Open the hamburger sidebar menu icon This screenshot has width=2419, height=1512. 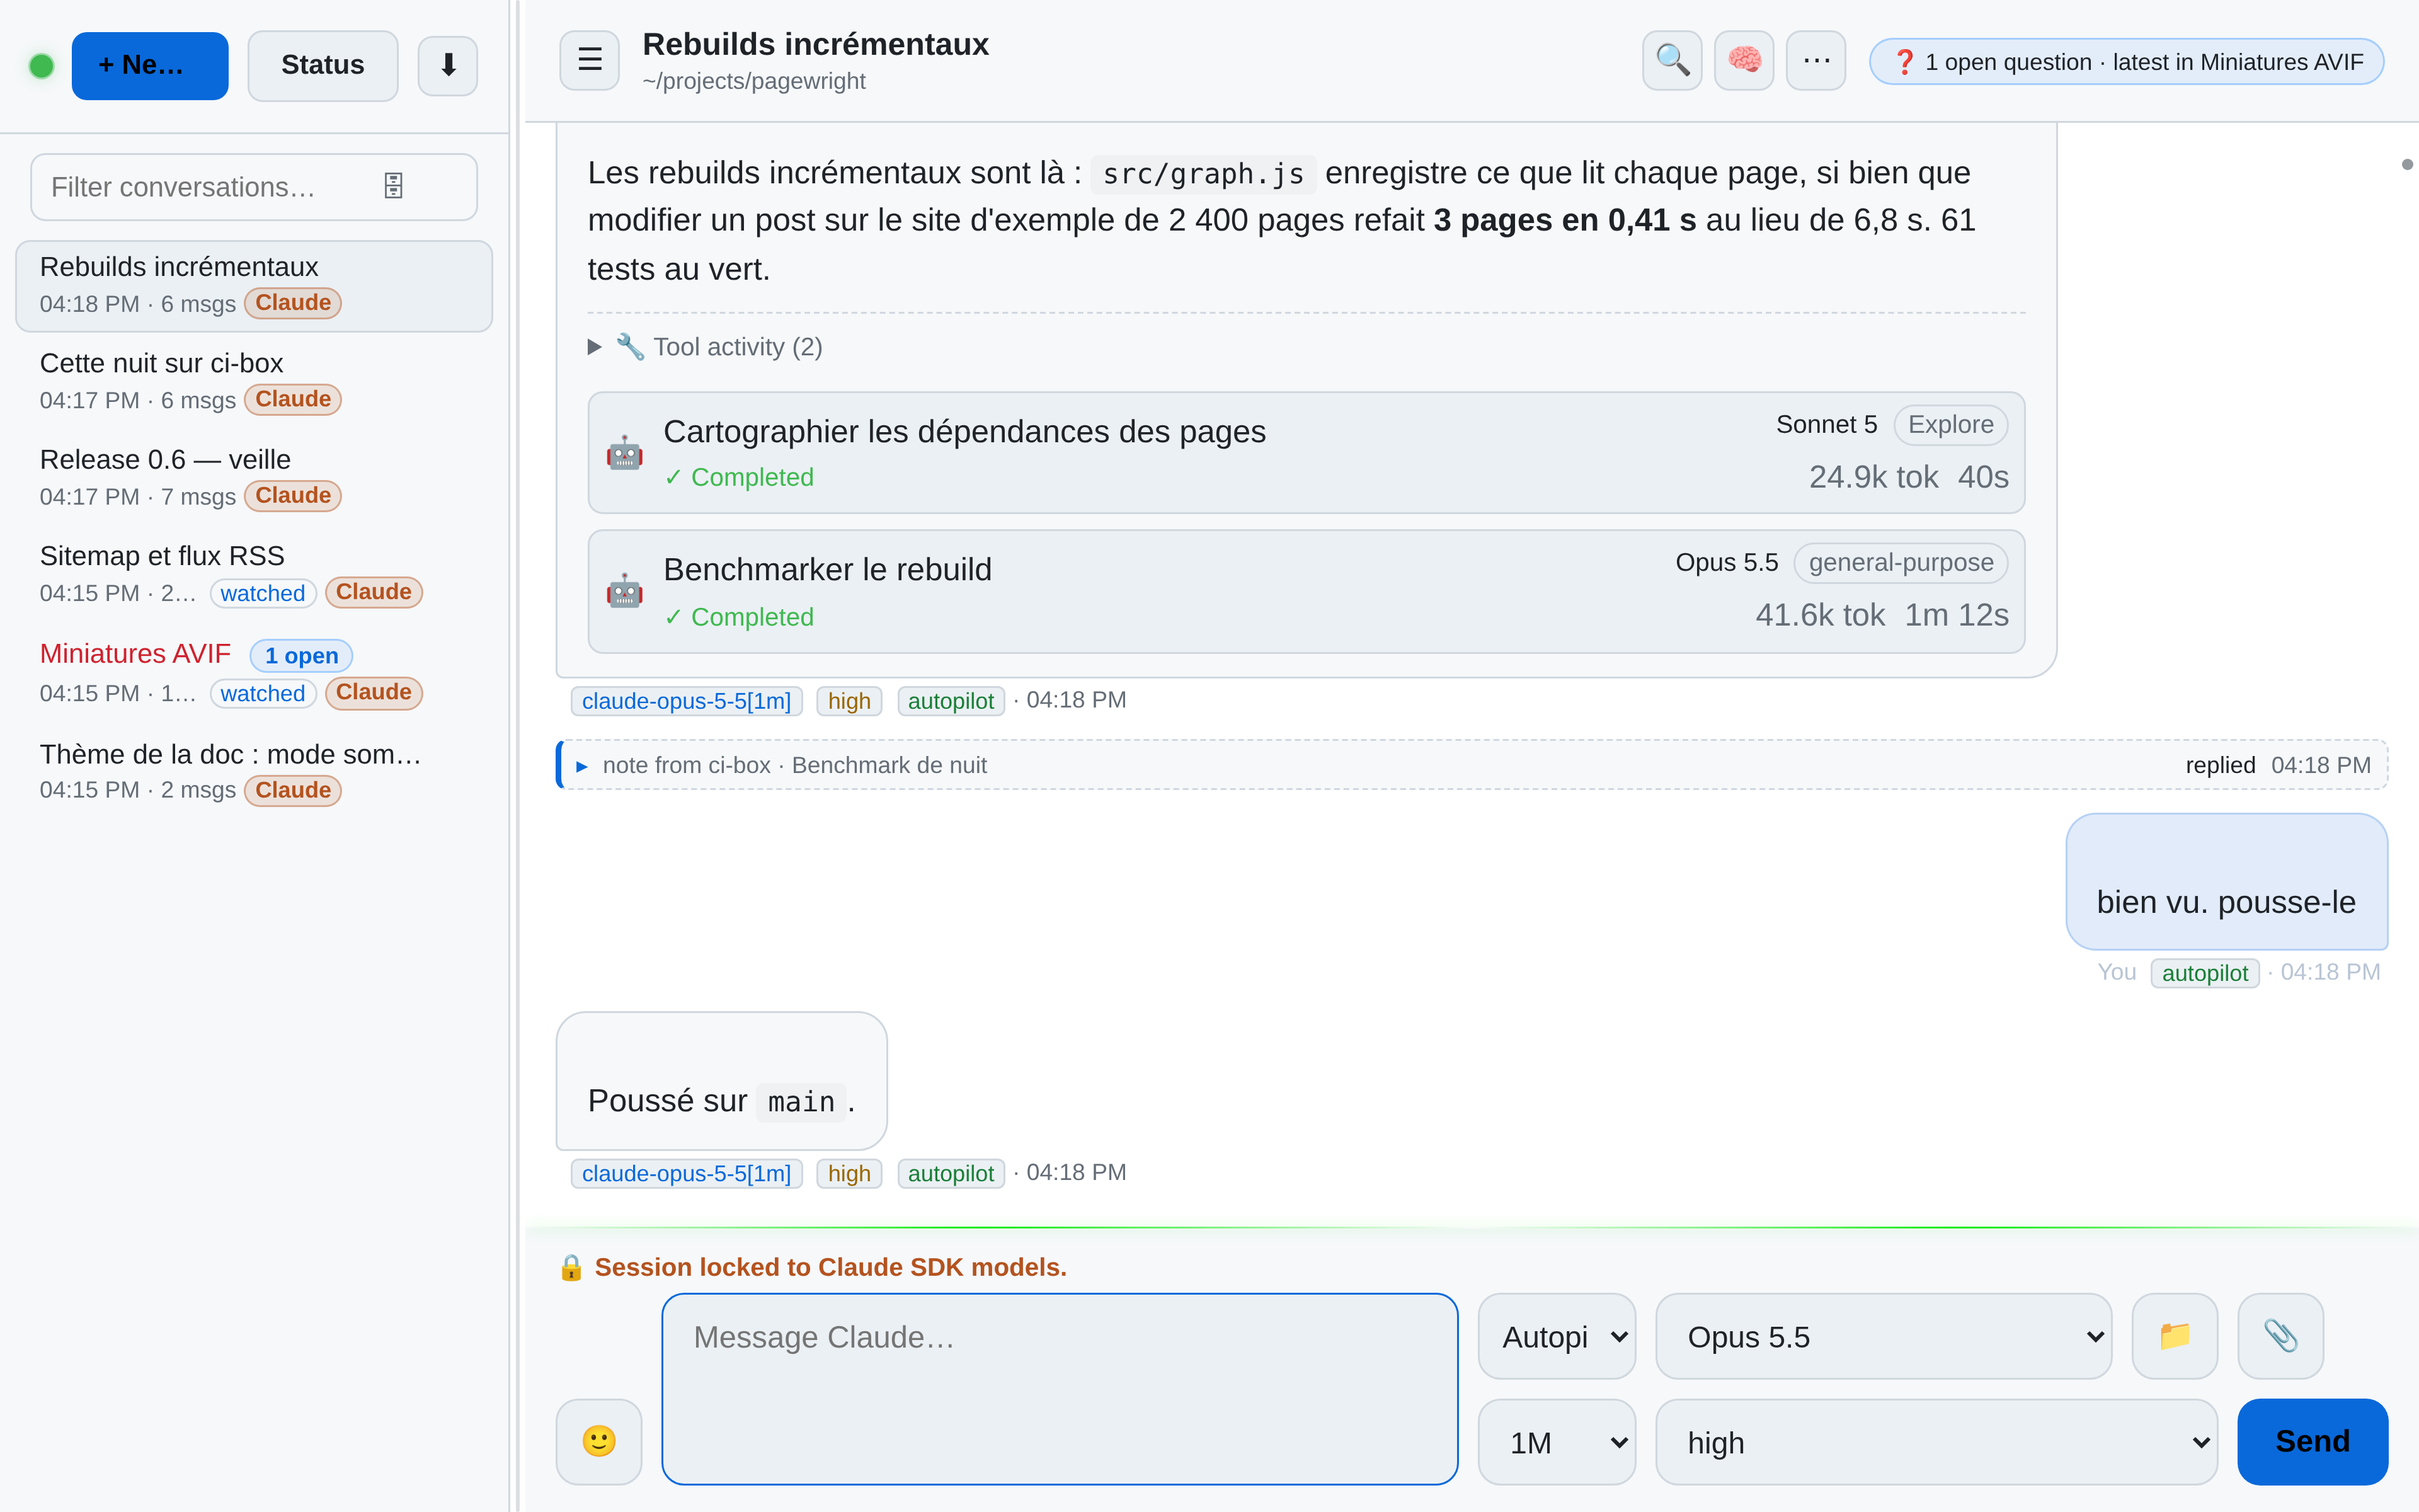coord(589,61)
